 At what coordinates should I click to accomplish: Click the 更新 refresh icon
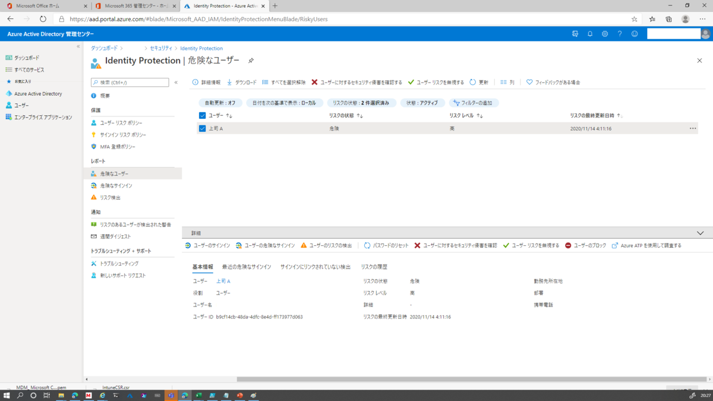(x=473, y=83)
